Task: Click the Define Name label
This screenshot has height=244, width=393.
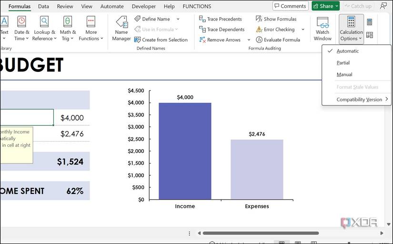Action: click(x=156, y=19)
